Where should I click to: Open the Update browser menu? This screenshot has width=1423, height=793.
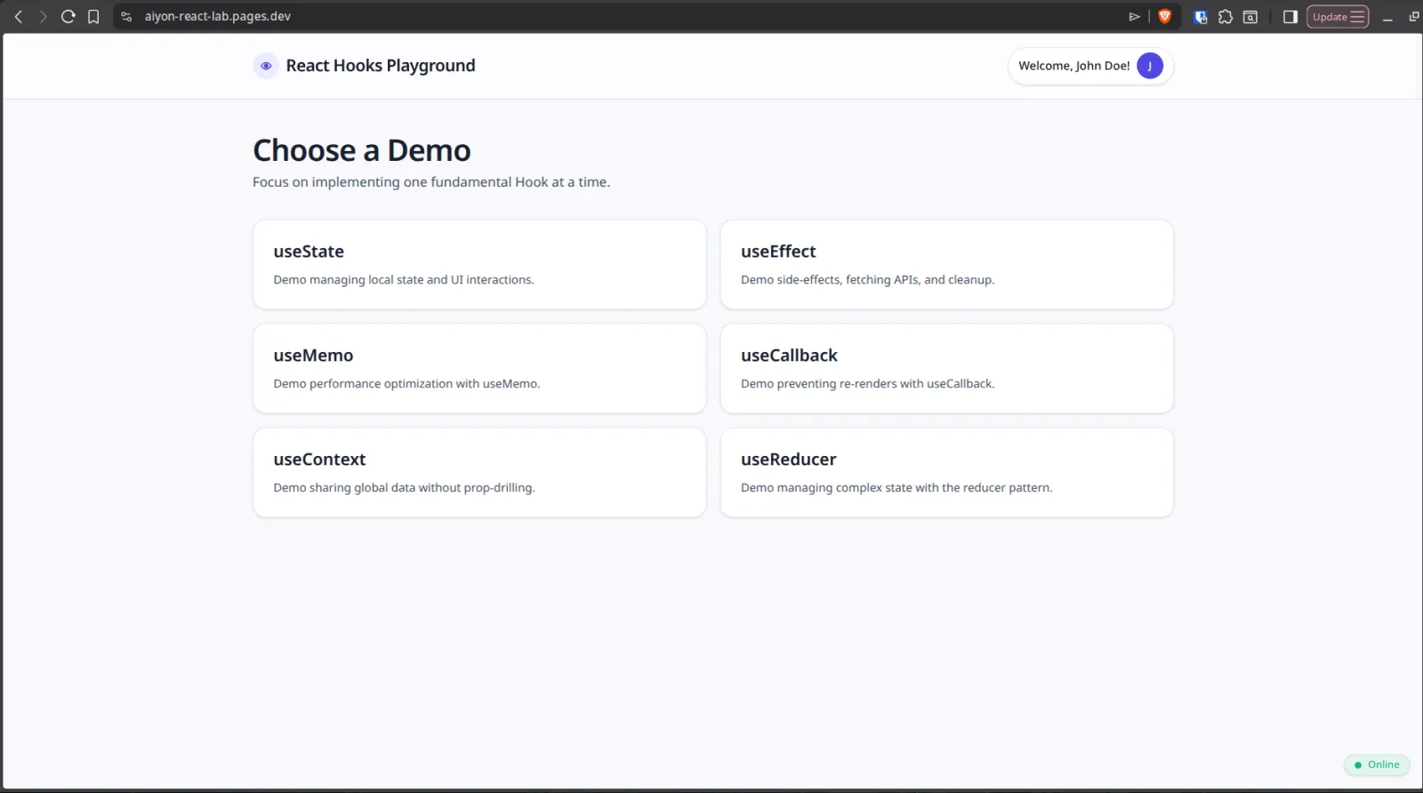coord(1338,17)
